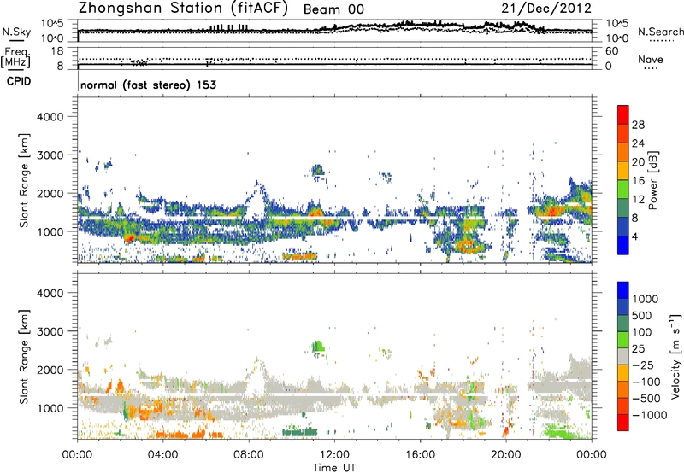Viewport: 684px width, 473px height.
Task: Click the "4" tick on Power color bar
Action: [x=634, y=237]
